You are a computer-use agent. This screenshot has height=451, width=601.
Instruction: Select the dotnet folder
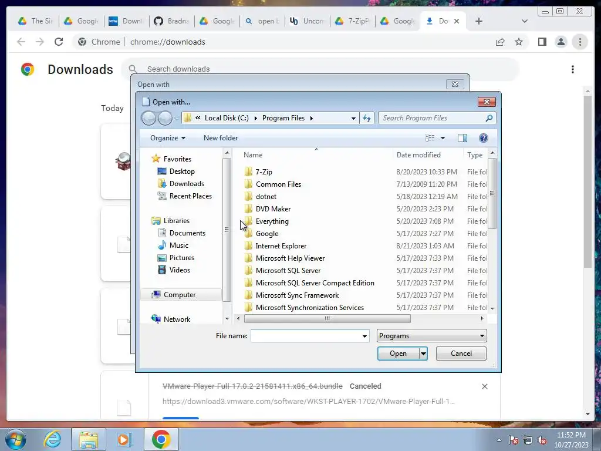[x=266, y=196]
